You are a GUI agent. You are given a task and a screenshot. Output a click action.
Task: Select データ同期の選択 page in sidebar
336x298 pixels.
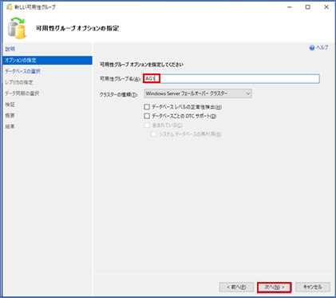coord(22,93)
